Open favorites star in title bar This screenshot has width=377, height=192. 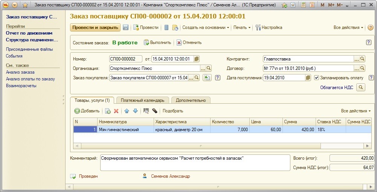click(25, 5)
